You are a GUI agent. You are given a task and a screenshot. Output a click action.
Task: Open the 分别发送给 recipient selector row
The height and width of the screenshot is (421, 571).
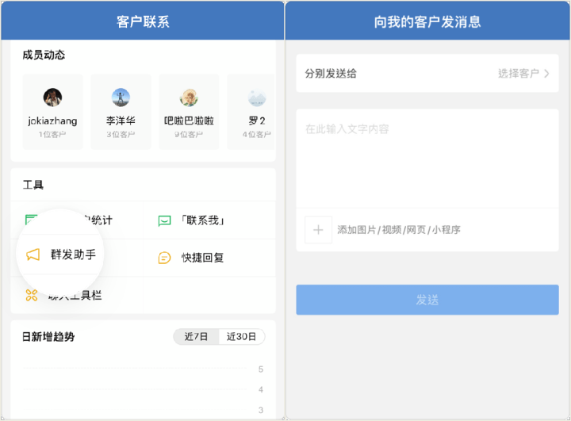tap(427, 74)
